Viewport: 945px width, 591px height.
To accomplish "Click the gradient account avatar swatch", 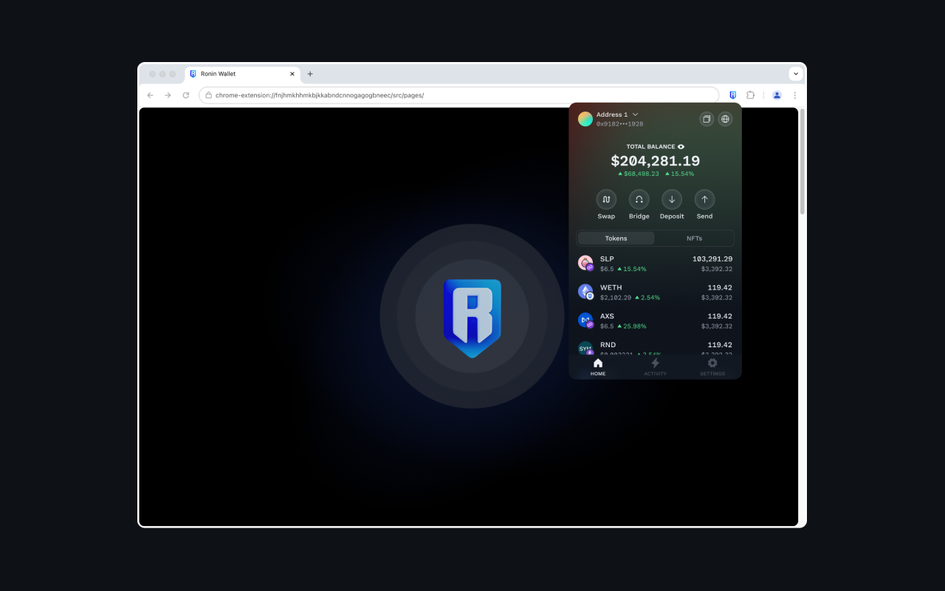I will pos(584,118).
